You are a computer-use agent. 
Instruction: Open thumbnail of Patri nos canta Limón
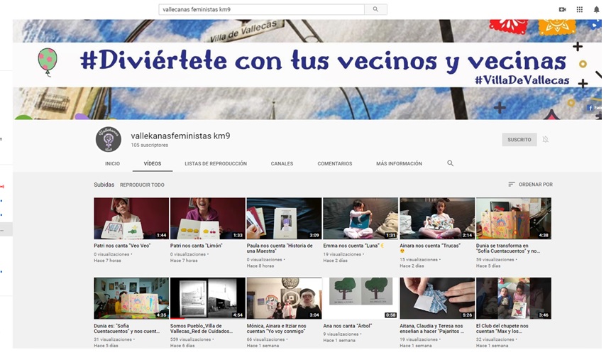click(x=208, y=218)
